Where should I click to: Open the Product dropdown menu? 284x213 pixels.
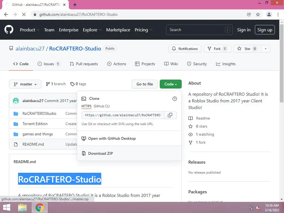(30, 30)
